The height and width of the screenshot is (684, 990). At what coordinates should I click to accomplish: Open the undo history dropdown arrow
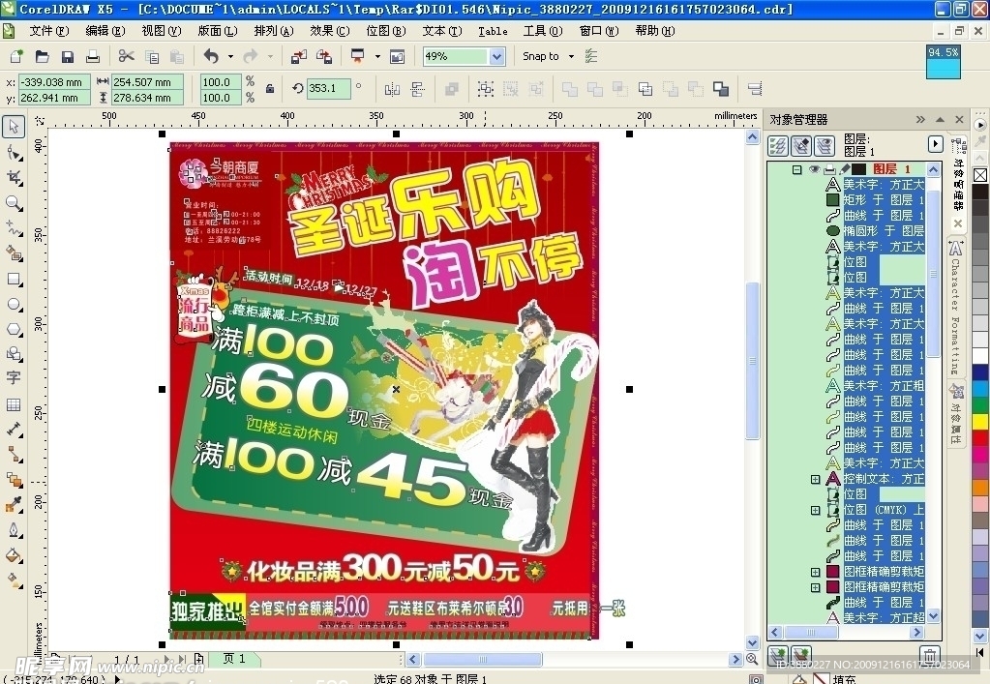pyautogui.click(x=230, y=56)
